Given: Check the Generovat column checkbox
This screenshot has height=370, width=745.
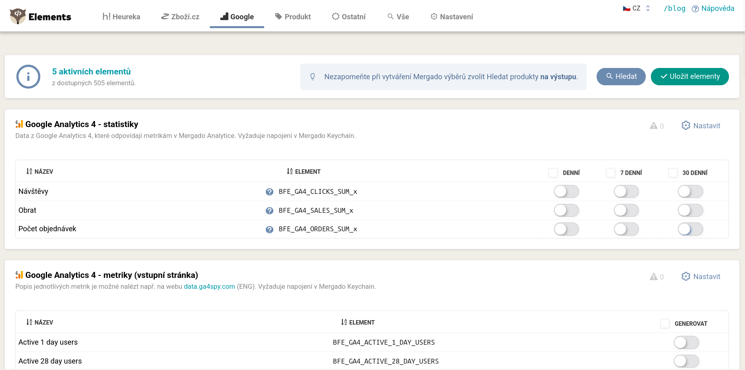Looking at the screenshot, I should (665, 323).
